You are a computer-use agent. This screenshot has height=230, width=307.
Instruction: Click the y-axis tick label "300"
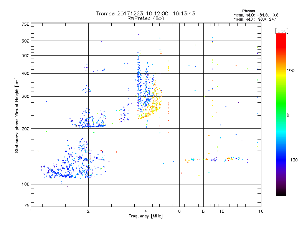click(x=26, y=96)
